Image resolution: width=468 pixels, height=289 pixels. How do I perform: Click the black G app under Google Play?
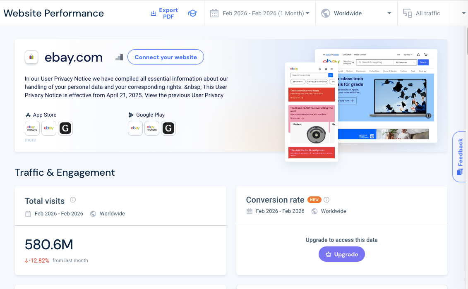[168, 129]
